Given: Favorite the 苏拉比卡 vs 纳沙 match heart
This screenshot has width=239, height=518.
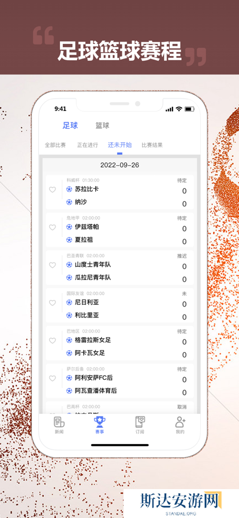Looking at the screenshot, I should (53, 190).
